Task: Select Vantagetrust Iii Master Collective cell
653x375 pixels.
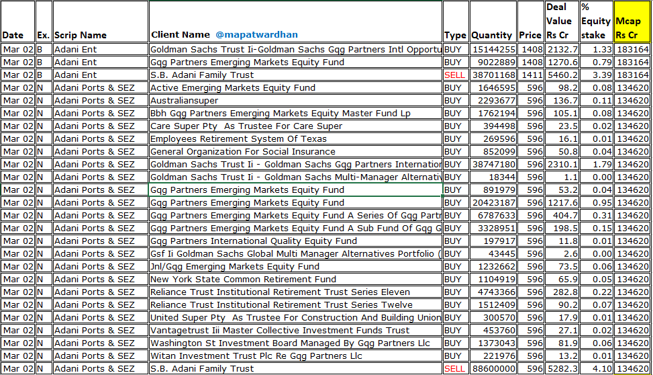Action: 295,331
